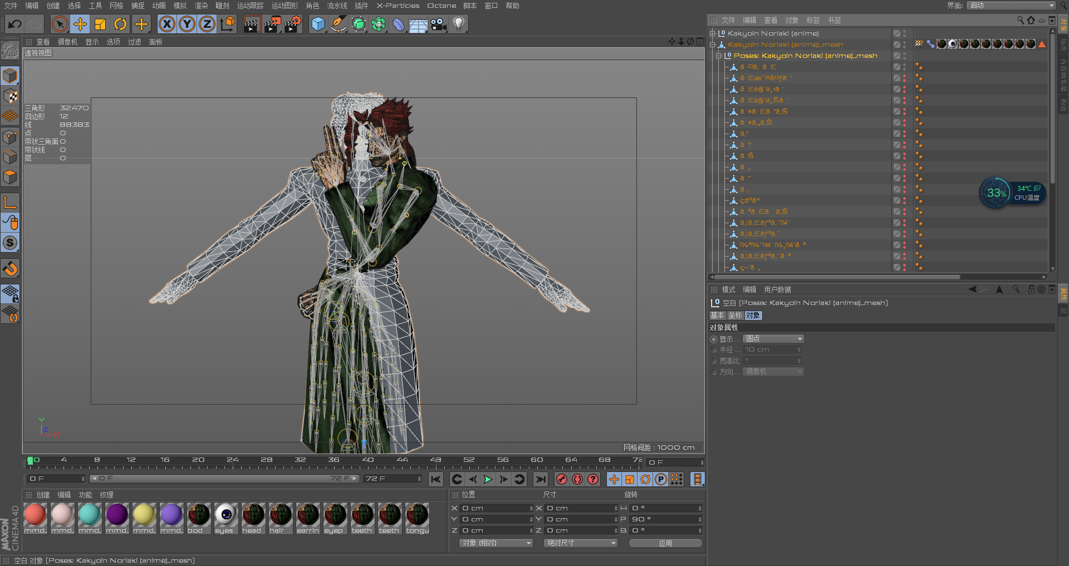Open the Object Manager 标签 menu
This screenshot has height=566, width=1069.
pos(813,20)
